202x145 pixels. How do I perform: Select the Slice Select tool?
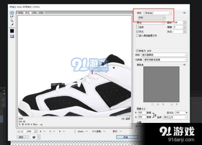click(x=12, y=17)
